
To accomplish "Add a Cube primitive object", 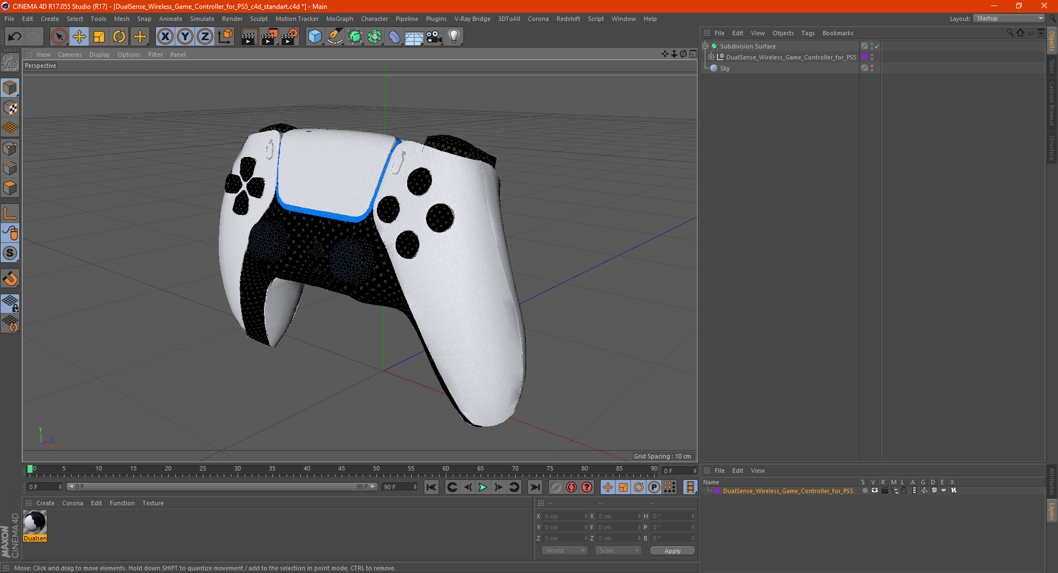I will [315, 37].
